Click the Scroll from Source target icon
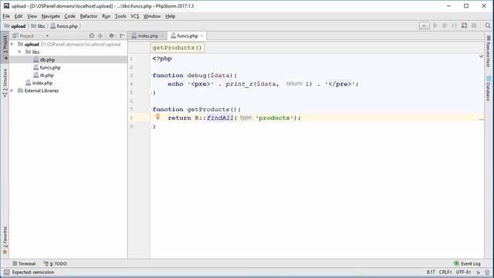This screenshot has width=494, height=278. point(92,36)
